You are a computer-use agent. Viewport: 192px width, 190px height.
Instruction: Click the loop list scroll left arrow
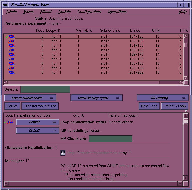coord(6,83)
